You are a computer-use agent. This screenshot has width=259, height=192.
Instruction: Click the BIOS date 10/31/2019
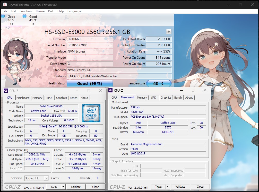click(168, 153)
